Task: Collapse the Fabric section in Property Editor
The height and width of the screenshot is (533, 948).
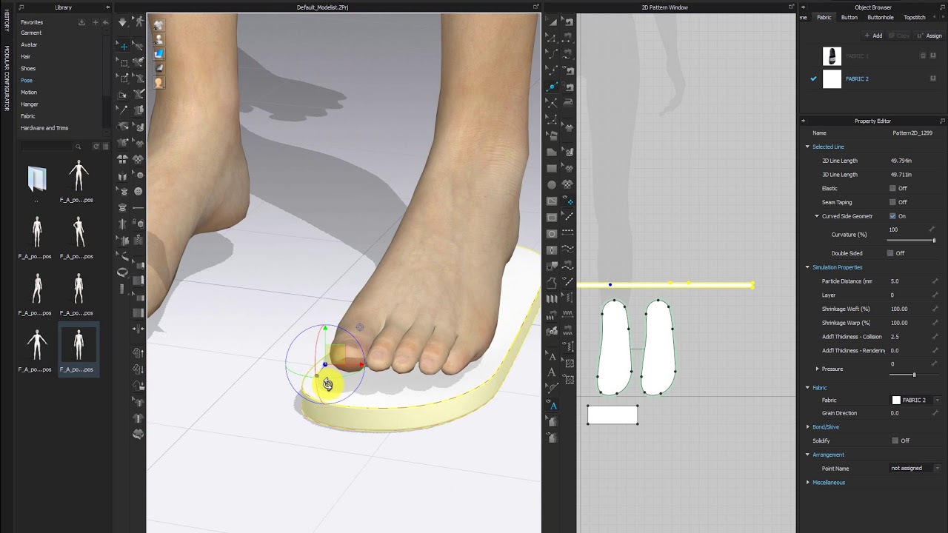Action: (x=807, y=388)
